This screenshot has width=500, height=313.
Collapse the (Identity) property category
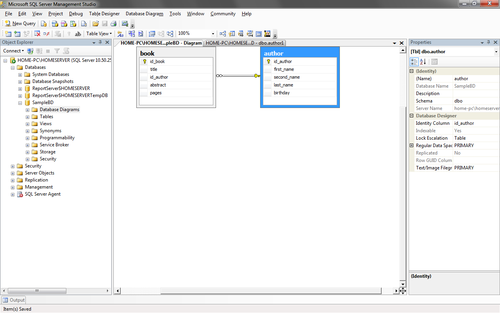(x=411, y=71)
